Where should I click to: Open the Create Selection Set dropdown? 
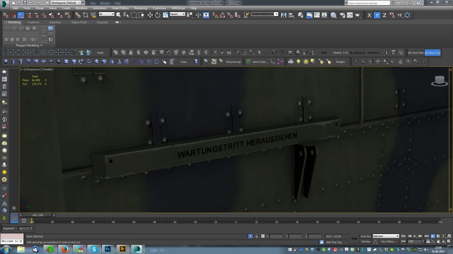[x=265, y=14]
